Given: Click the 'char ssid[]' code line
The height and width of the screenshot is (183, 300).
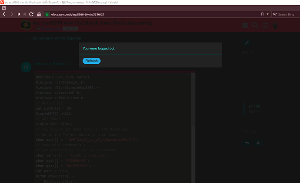Looking at the screenshot, I should click(63, 161).
